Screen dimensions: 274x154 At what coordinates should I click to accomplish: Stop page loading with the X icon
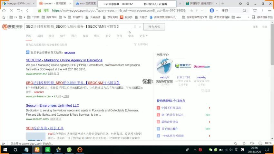pos(11,11)
